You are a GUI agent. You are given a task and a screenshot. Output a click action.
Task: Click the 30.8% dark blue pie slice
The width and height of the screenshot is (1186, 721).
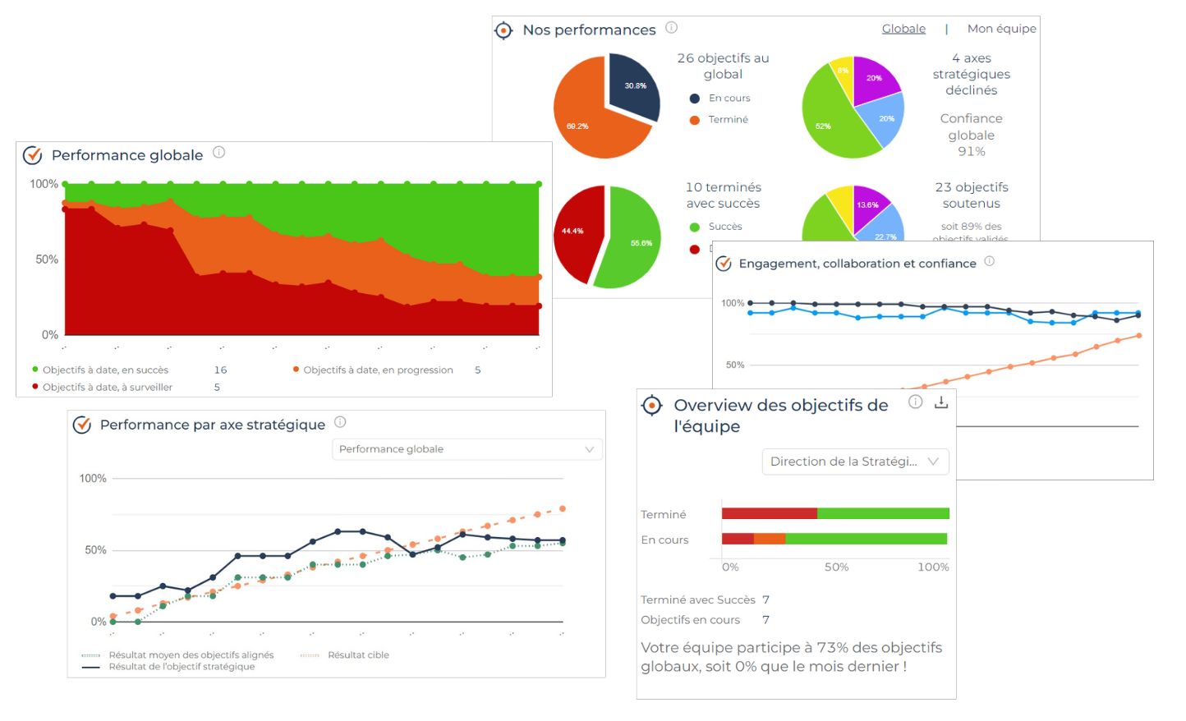[635, 86]
